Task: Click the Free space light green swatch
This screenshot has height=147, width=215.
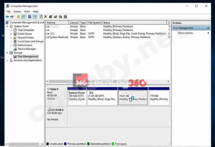Action: pos(113,144)
